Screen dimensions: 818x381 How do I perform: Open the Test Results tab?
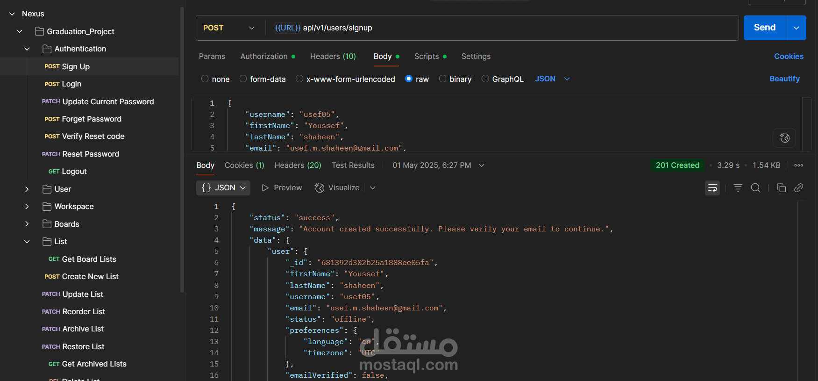click(x=353, y=165)
